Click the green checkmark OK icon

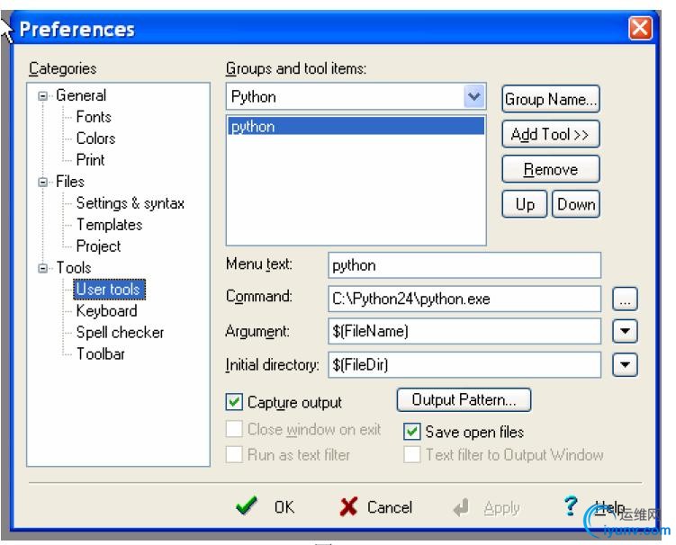point(247,505)
